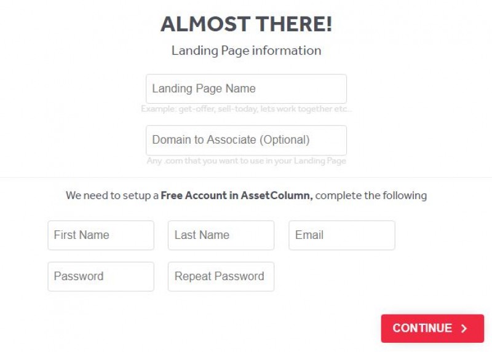Viewport: 492px width, 352px height.
Task: Click the Email text field
Action: 342,235
